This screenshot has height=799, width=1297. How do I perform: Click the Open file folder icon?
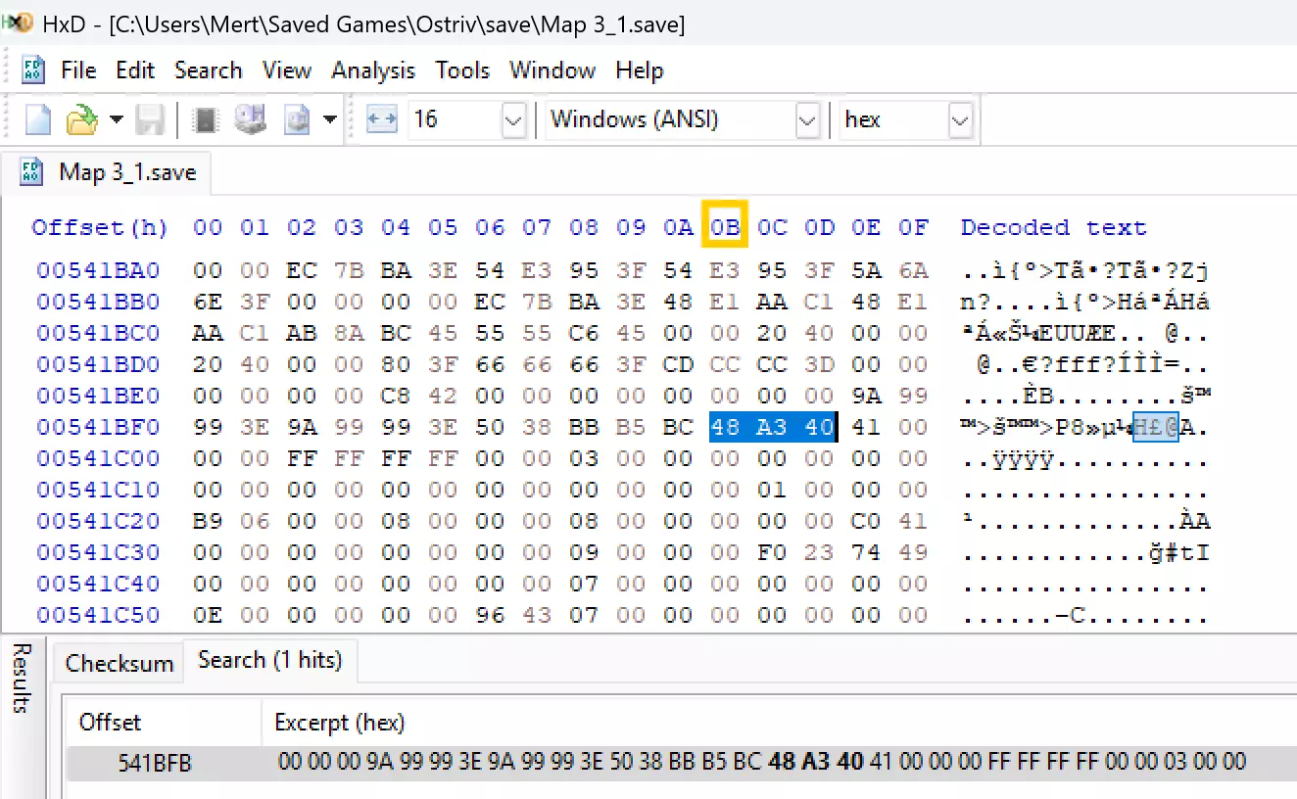[81, 120]
